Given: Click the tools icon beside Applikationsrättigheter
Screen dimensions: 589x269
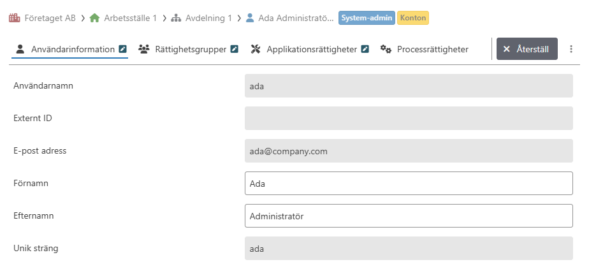Looking at the screenshot, I should (256, 49).
